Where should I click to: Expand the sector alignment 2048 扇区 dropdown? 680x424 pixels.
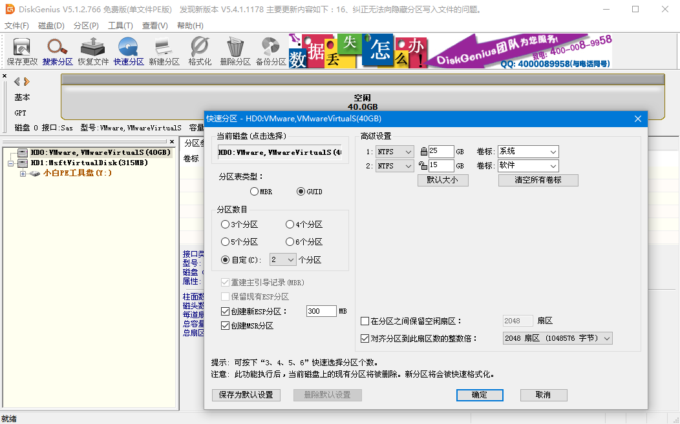click(557, 338)
